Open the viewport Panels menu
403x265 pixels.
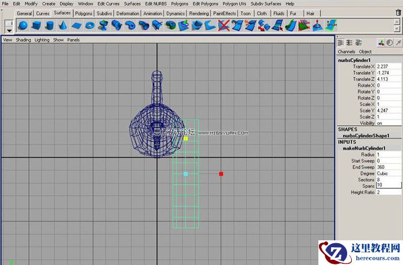(74, 40)
